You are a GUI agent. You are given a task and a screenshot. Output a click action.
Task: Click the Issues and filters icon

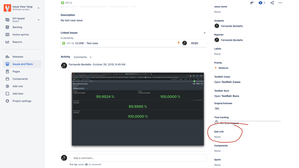pyautogui.click(x=7, y=64)
